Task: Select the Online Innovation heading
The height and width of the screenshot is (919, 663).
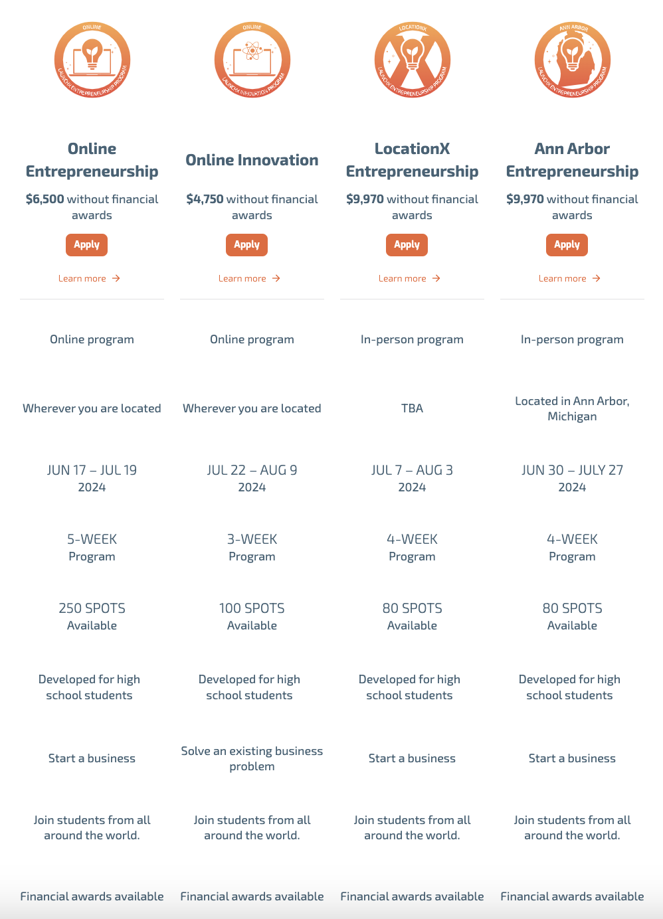Action: click(x=252, y=160)
